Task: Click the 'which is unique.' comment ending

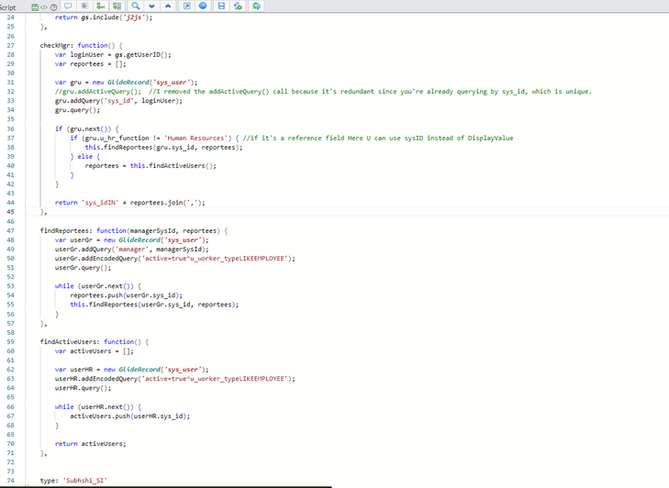Action: [562, 92]
